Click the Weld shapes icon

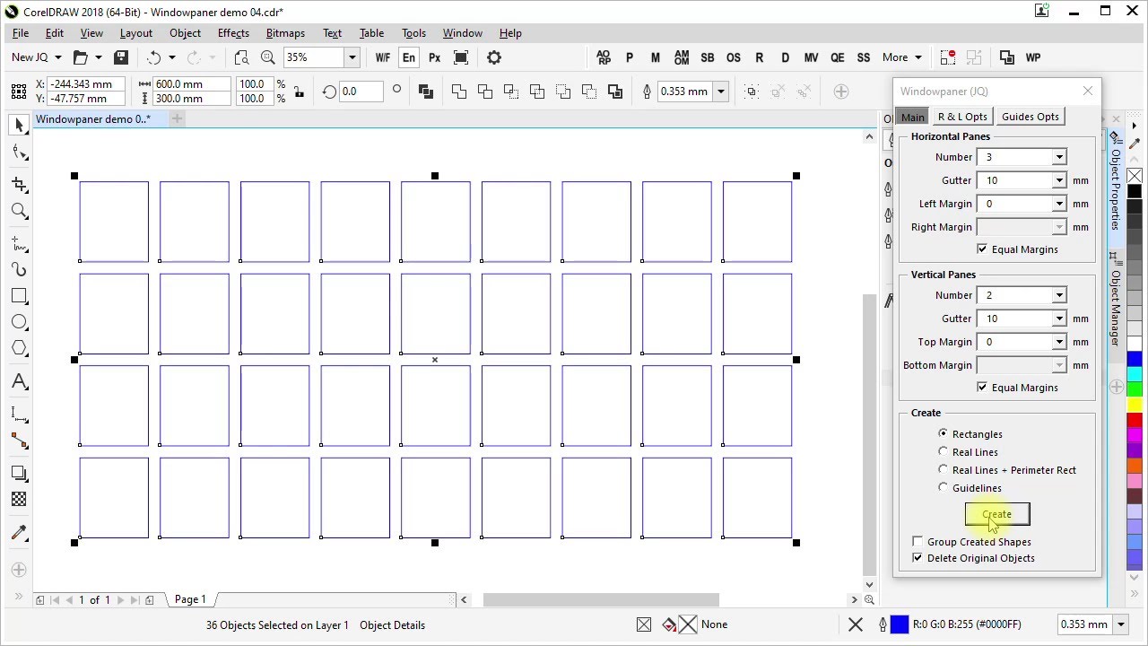(459, 92)
